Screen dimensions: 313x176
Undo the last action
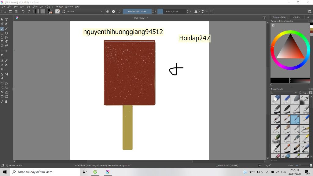[x=23, y=11]
